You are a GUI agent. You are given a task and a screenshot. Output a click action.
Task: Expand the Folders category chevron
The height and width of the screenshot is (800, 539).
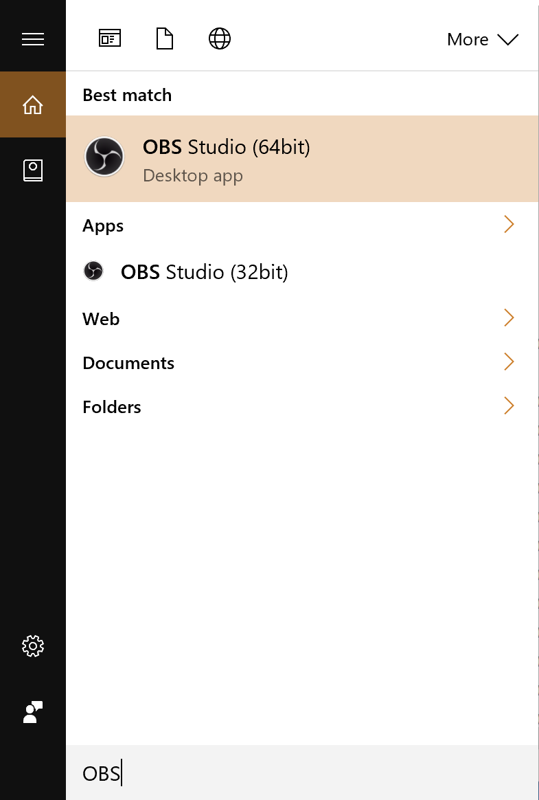pyautogui.click(x=509, y=406)
